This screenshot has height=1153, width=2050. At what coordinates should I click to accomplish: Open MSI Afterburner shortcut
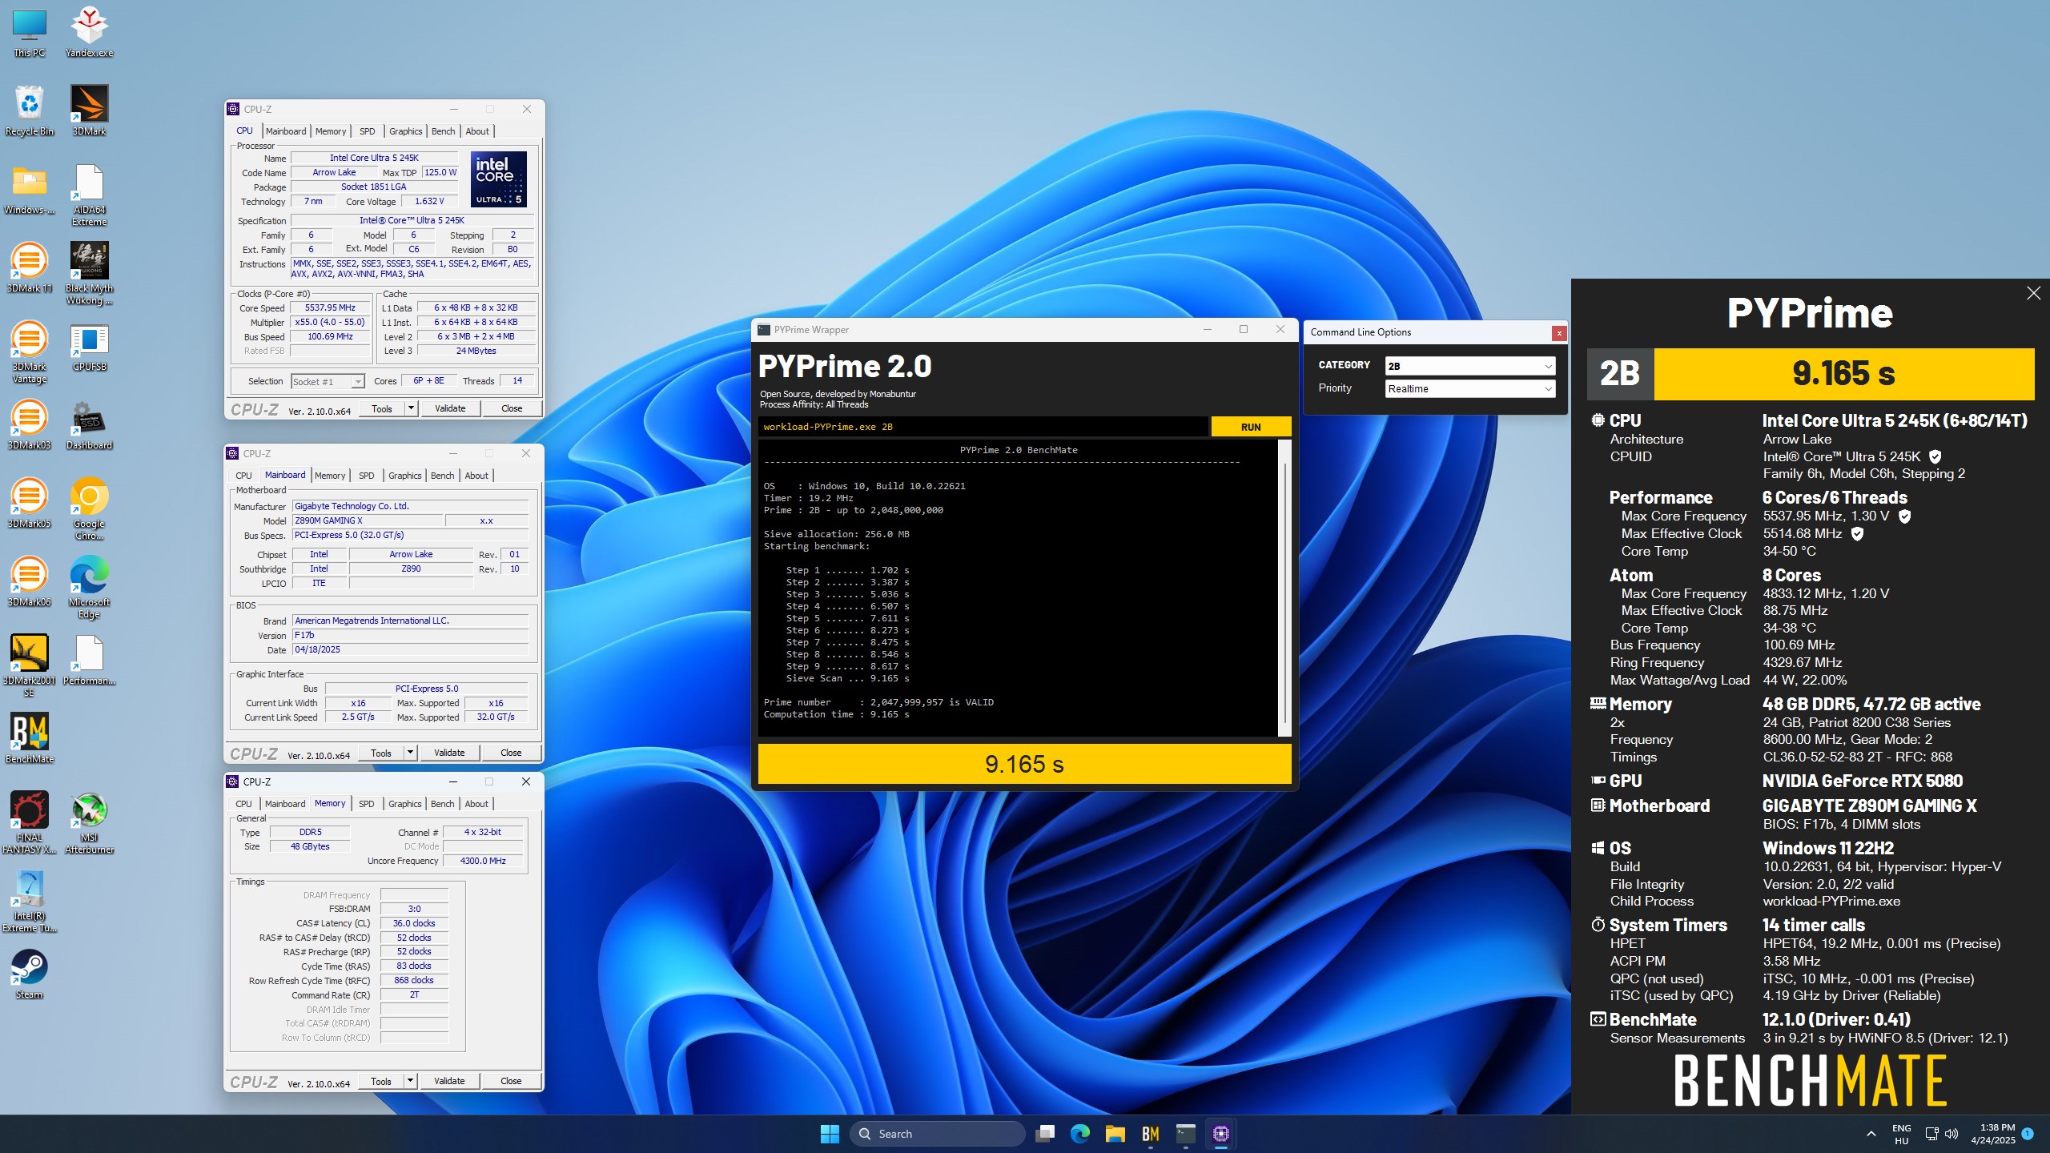point(89,823)
